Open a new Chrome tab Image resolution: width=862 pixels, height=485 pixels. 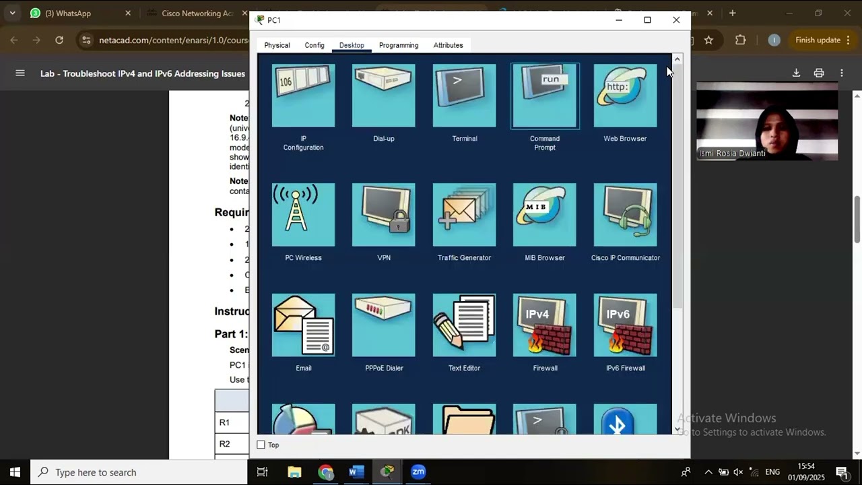click(x=732, y=13)
